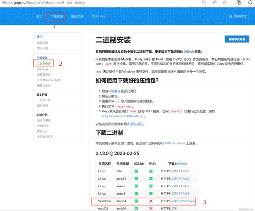
Task: Download ZIP for Linux amd64
Action: tap(174, 179)
